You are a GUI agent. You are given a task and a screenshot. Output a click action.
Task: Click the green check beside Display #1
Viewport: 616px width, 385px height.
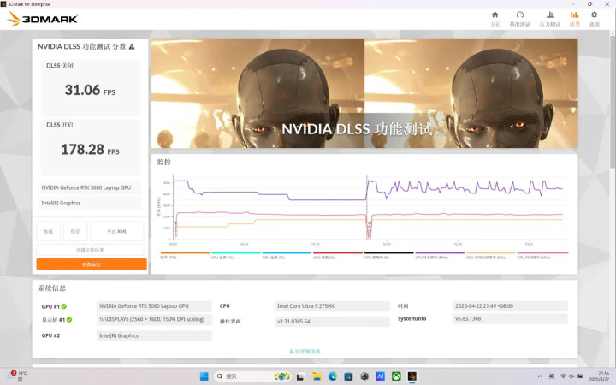click(69, 319)
